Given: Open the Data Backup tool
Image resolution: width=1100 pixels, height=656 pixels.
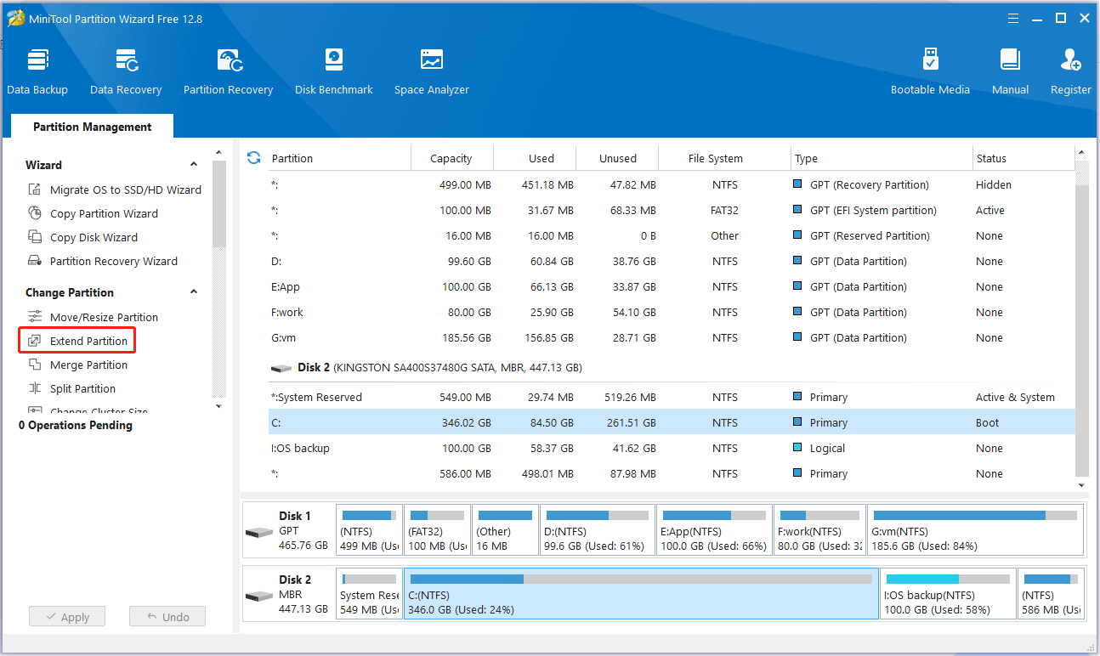Looking at the screenshot, I should click(x=37, y=71).
